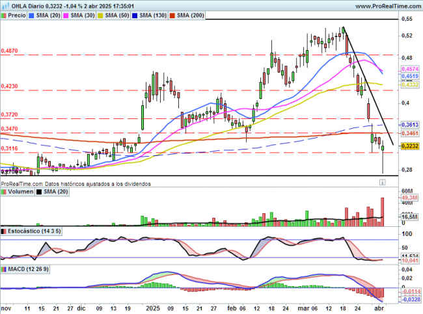Click the Volumen legend icon
The height and width of the screenshot is (314, 423).
click(x=3, y=192)
